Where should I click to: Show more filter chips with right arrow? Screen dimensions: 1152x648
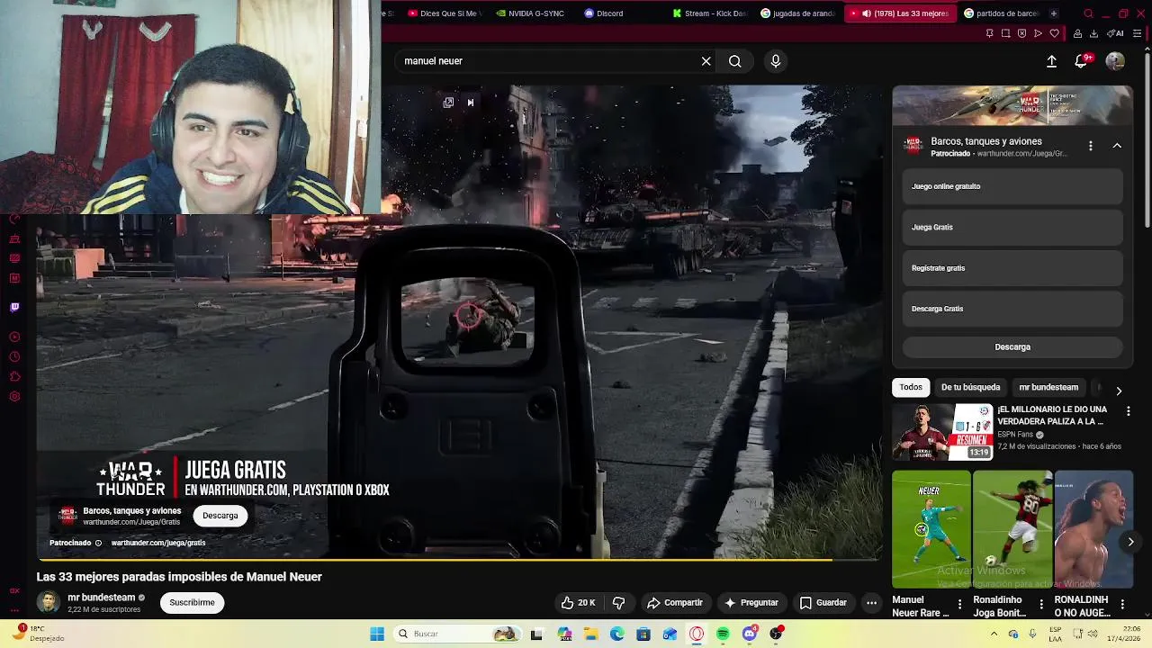point(1119,391)
